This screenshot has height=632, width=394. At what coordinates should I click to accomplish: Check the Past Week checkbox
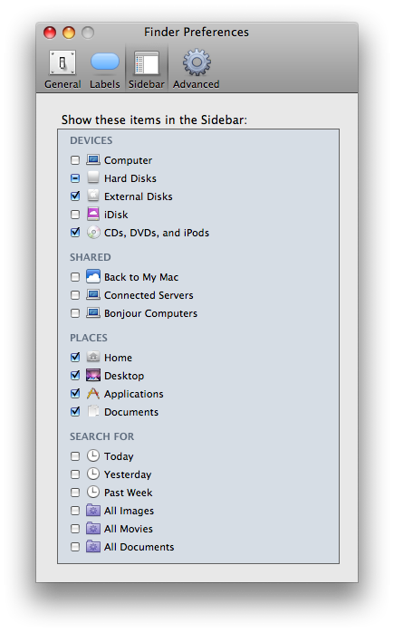click(x=75, y=493)
